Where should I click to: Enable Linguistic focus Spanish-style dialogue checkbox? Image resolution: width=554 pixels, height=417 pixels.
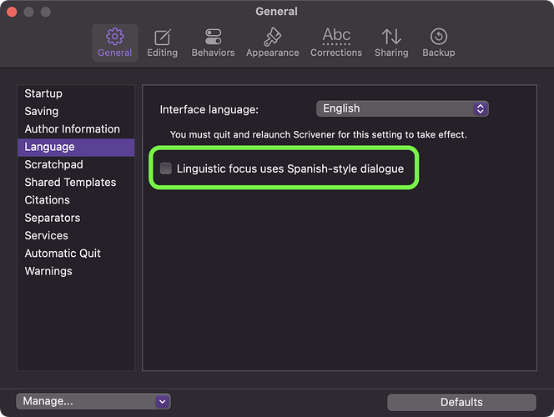click(166, 168)
